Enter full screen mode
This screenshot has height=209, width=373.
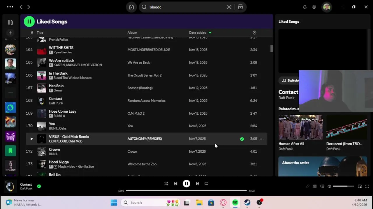367,186
